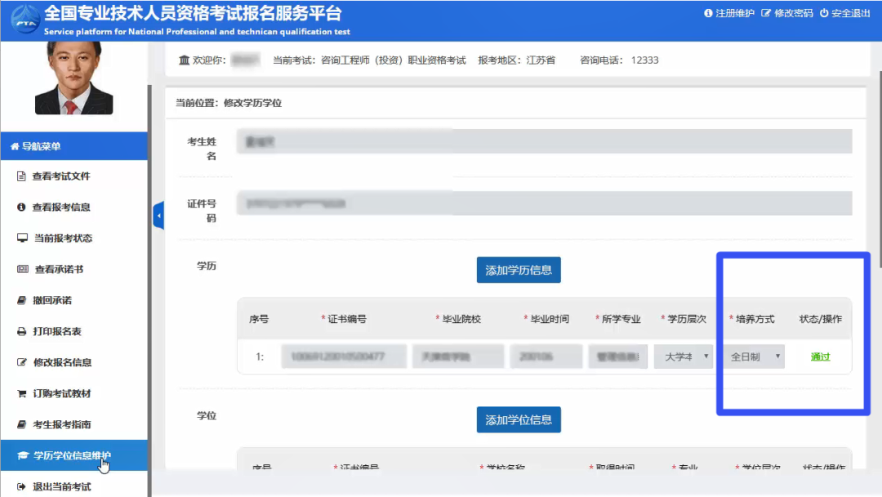Click the 订购考试教材 shopping cart icon
882x497 pixels.
(22, 394)
